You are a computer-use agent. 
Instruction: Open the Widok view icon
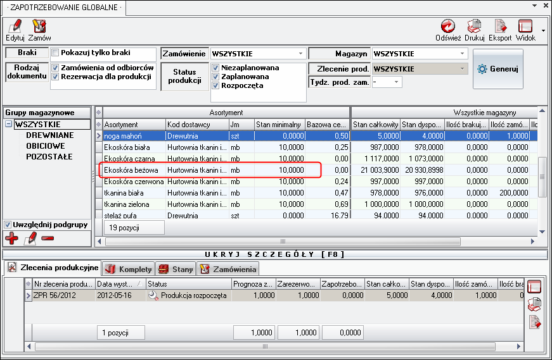tap(525, 27)
